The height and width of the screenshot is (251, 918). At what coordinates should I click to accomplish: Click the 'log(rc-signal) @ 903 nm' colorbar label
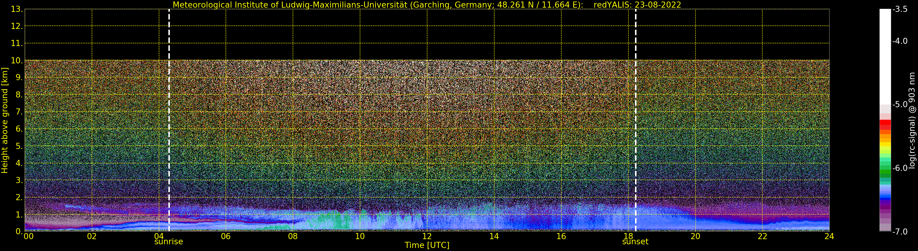coord(912,120)
